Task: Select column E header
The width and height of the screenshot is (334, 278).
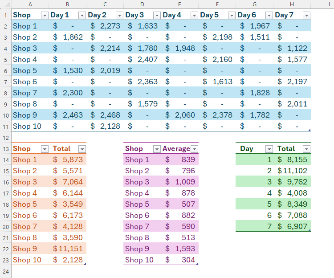Action: tap(179, 4)
